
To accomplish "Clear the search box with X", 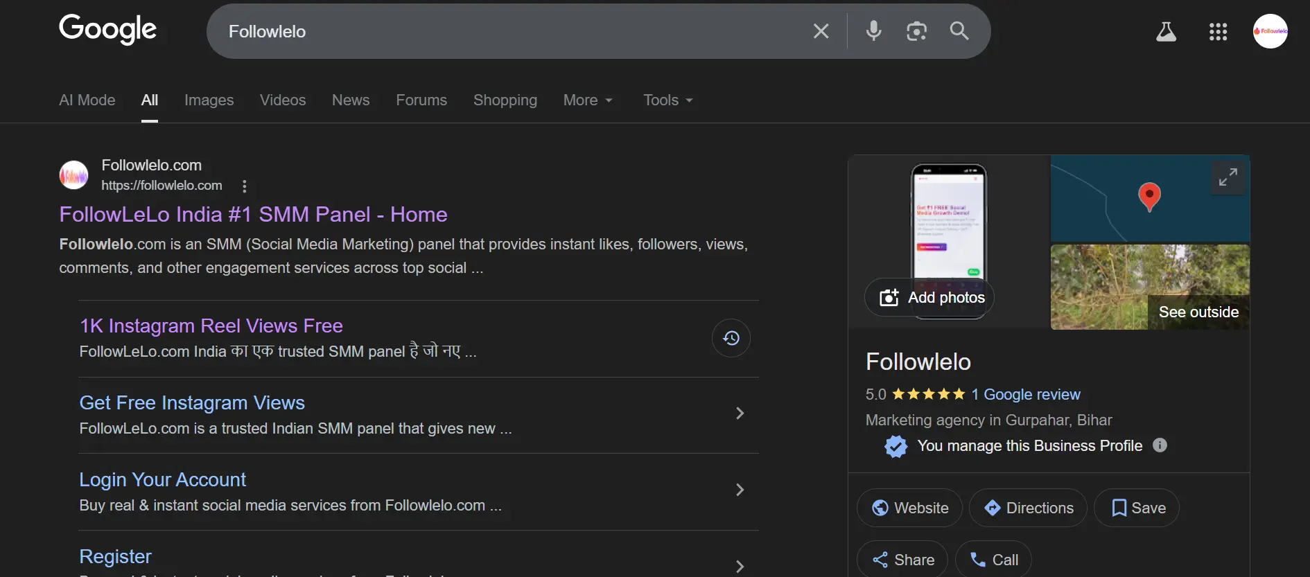I will point(821,31).
